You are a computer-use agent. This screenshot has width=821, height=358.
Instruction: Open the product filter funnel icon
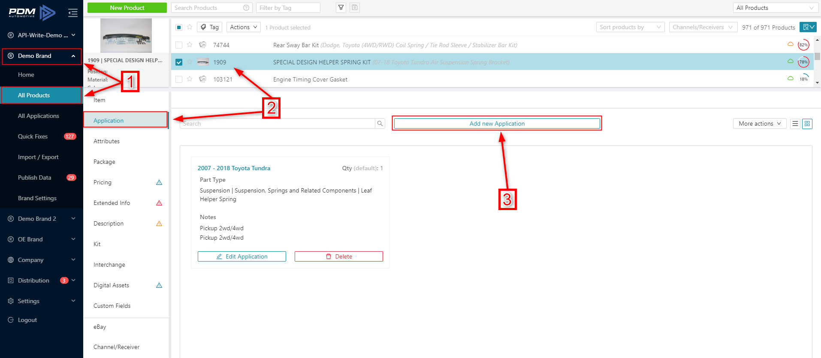pyautogui.click(x=341, y=8)
